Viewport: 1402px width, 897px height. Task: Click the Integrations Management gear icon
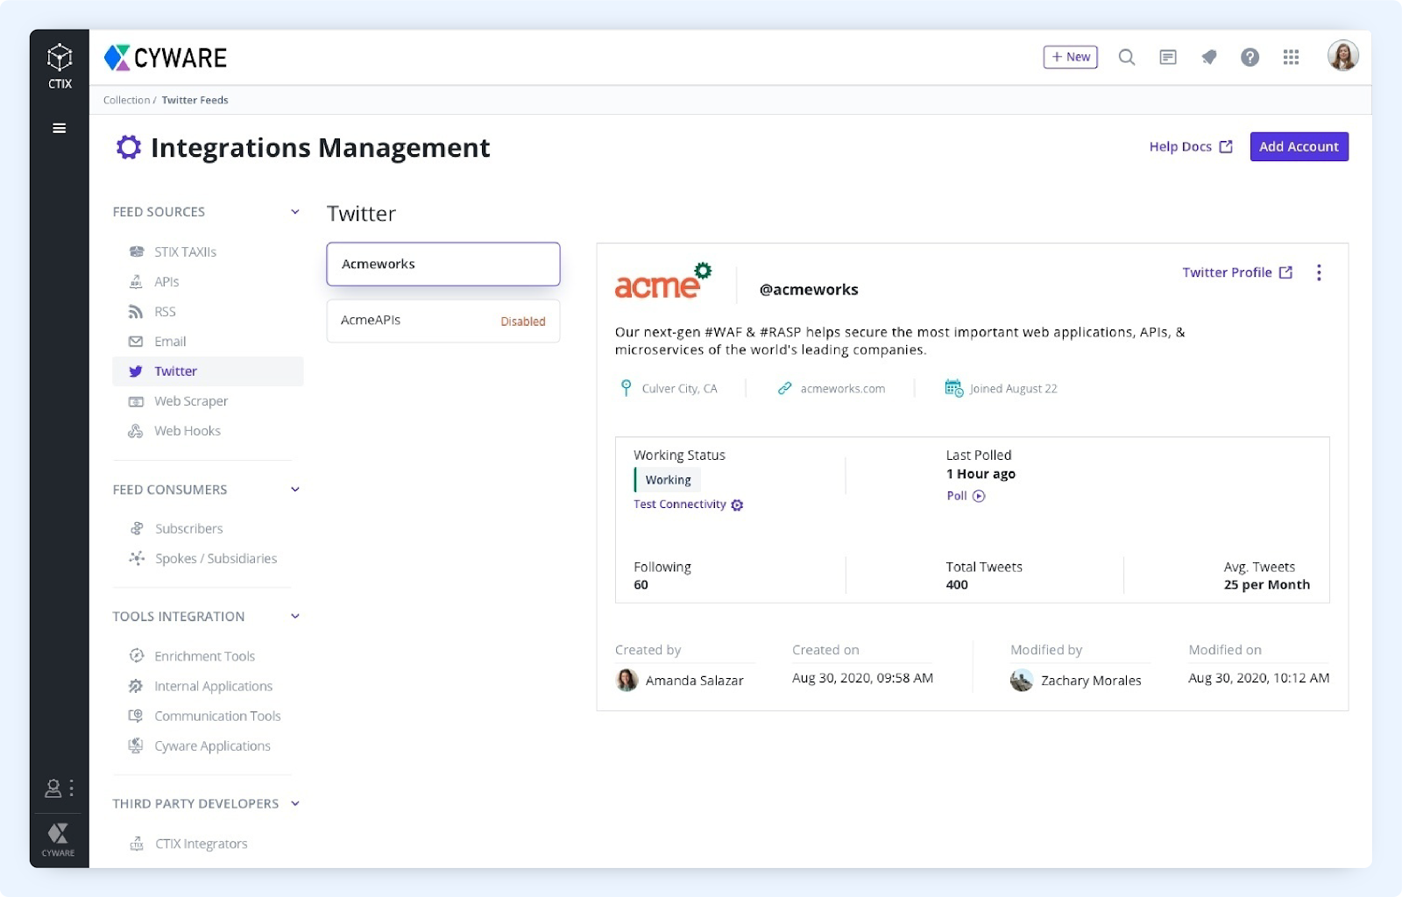point(128,147)
